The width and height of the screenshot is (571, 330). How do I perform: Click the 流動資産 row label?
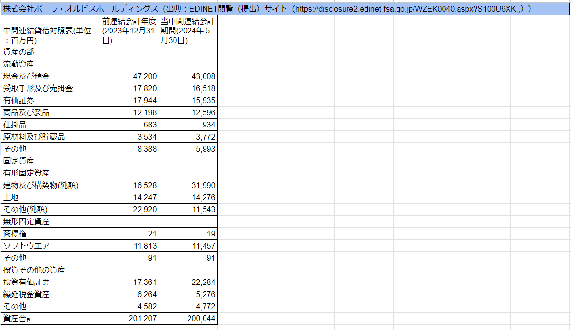click(50, 64)
